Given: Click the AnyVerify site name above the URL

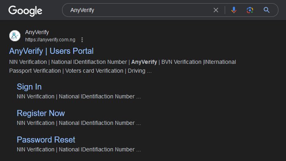Looking at the screenshot, I should (37, 32).
